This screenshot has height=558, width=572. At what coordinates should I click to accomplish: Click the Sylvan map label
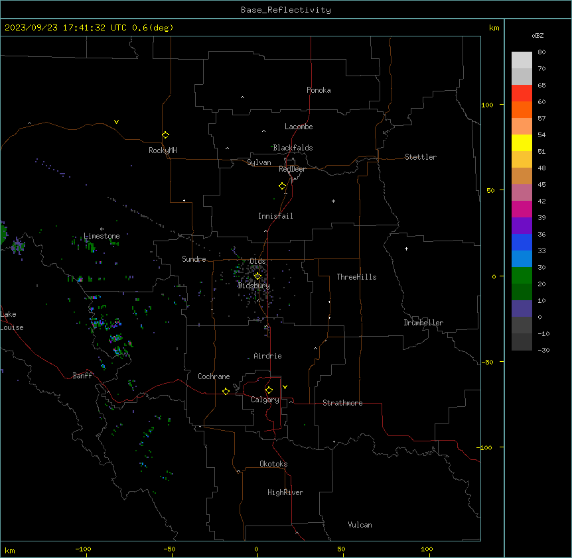coord(259,162)
